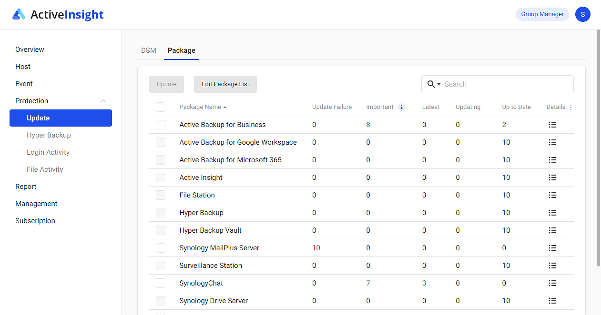Open the Group Manager panel
This screenshot has width=601, height=315.
click(x=542, y=14)
